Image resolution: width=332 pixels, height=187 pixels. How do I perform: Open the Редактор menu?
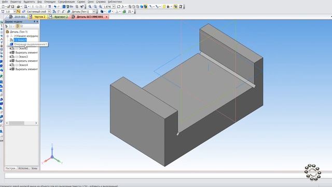16,2
